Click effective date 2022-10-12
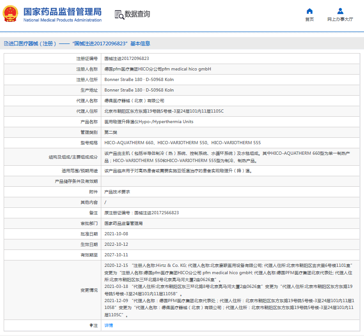Screen dimensions: 364x336 click(116, 244)
